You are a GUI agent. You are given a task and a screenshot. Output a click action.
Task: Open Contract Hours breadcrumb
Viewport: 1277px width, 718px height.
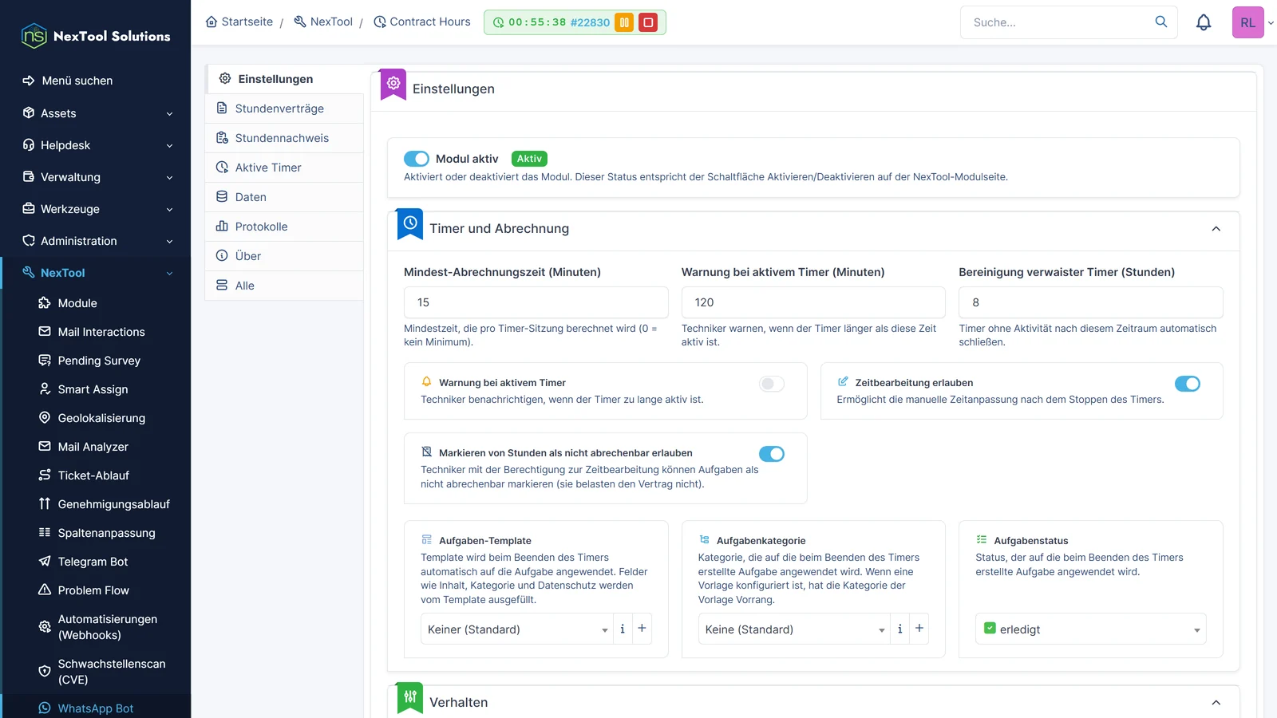coord(422,22)
